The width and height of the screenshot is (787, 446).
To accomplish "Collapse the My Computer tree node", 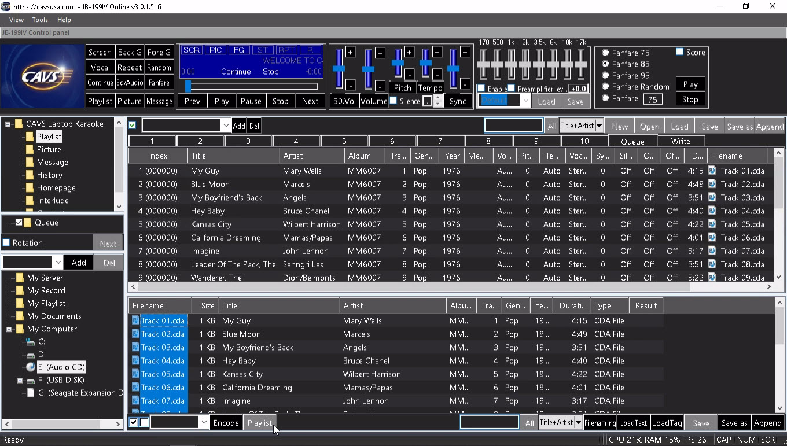I will [x=9, y=329].
